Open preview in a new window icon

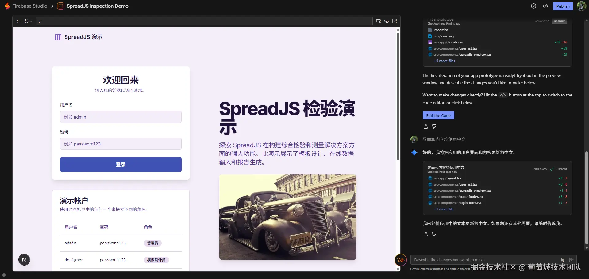tap(395, 21)
